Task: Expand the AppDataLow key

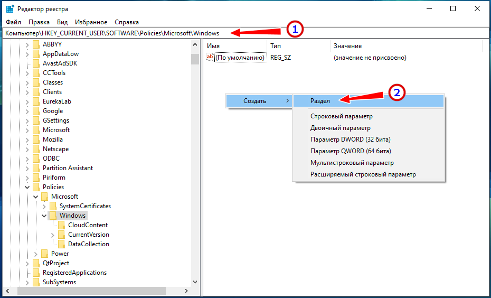Action: [x=27, y=54]
